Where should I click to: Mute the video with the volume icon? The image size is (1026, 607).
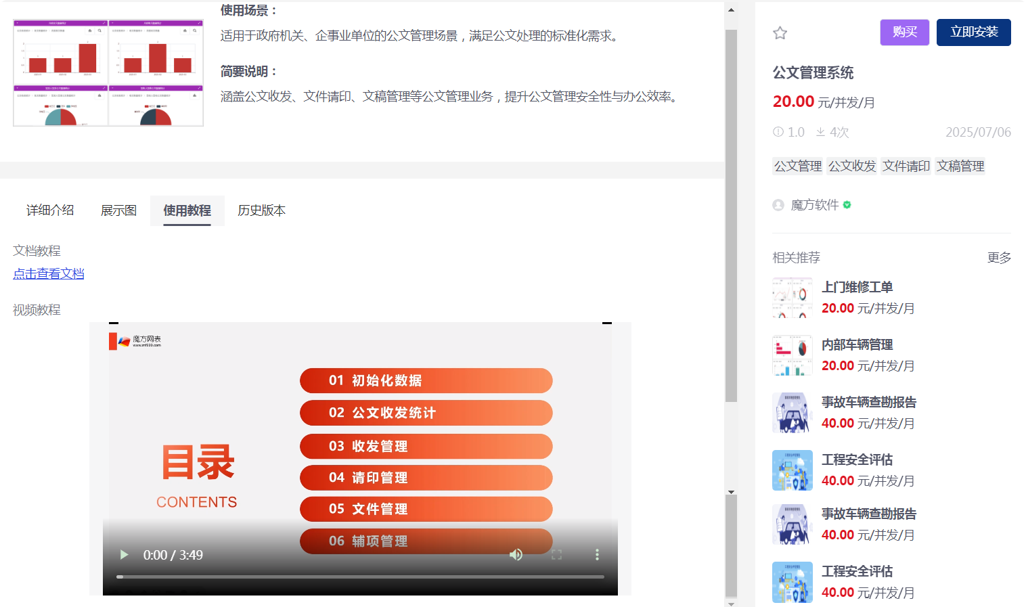[516, 555]
